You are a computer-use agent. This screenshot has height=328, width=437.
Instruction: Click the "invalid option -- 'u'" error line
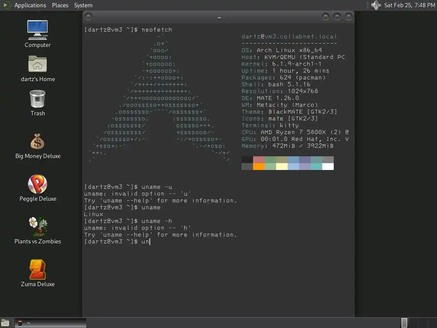pos(138,193)
